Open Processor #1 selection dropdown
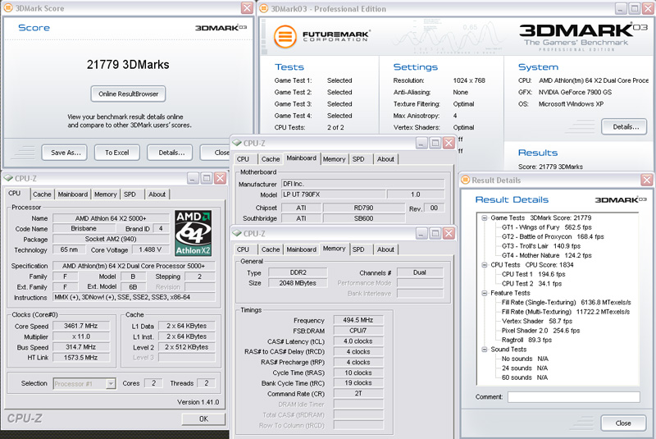656x439 pixels. pos(111,383)
